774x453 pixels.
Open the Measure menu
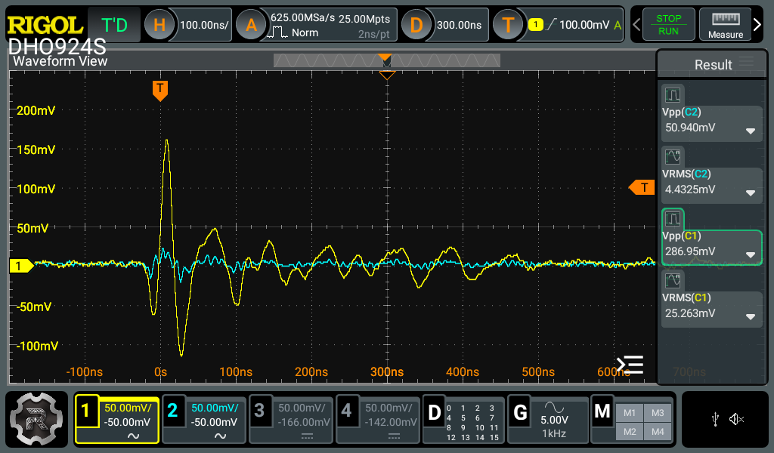(725, 25)
